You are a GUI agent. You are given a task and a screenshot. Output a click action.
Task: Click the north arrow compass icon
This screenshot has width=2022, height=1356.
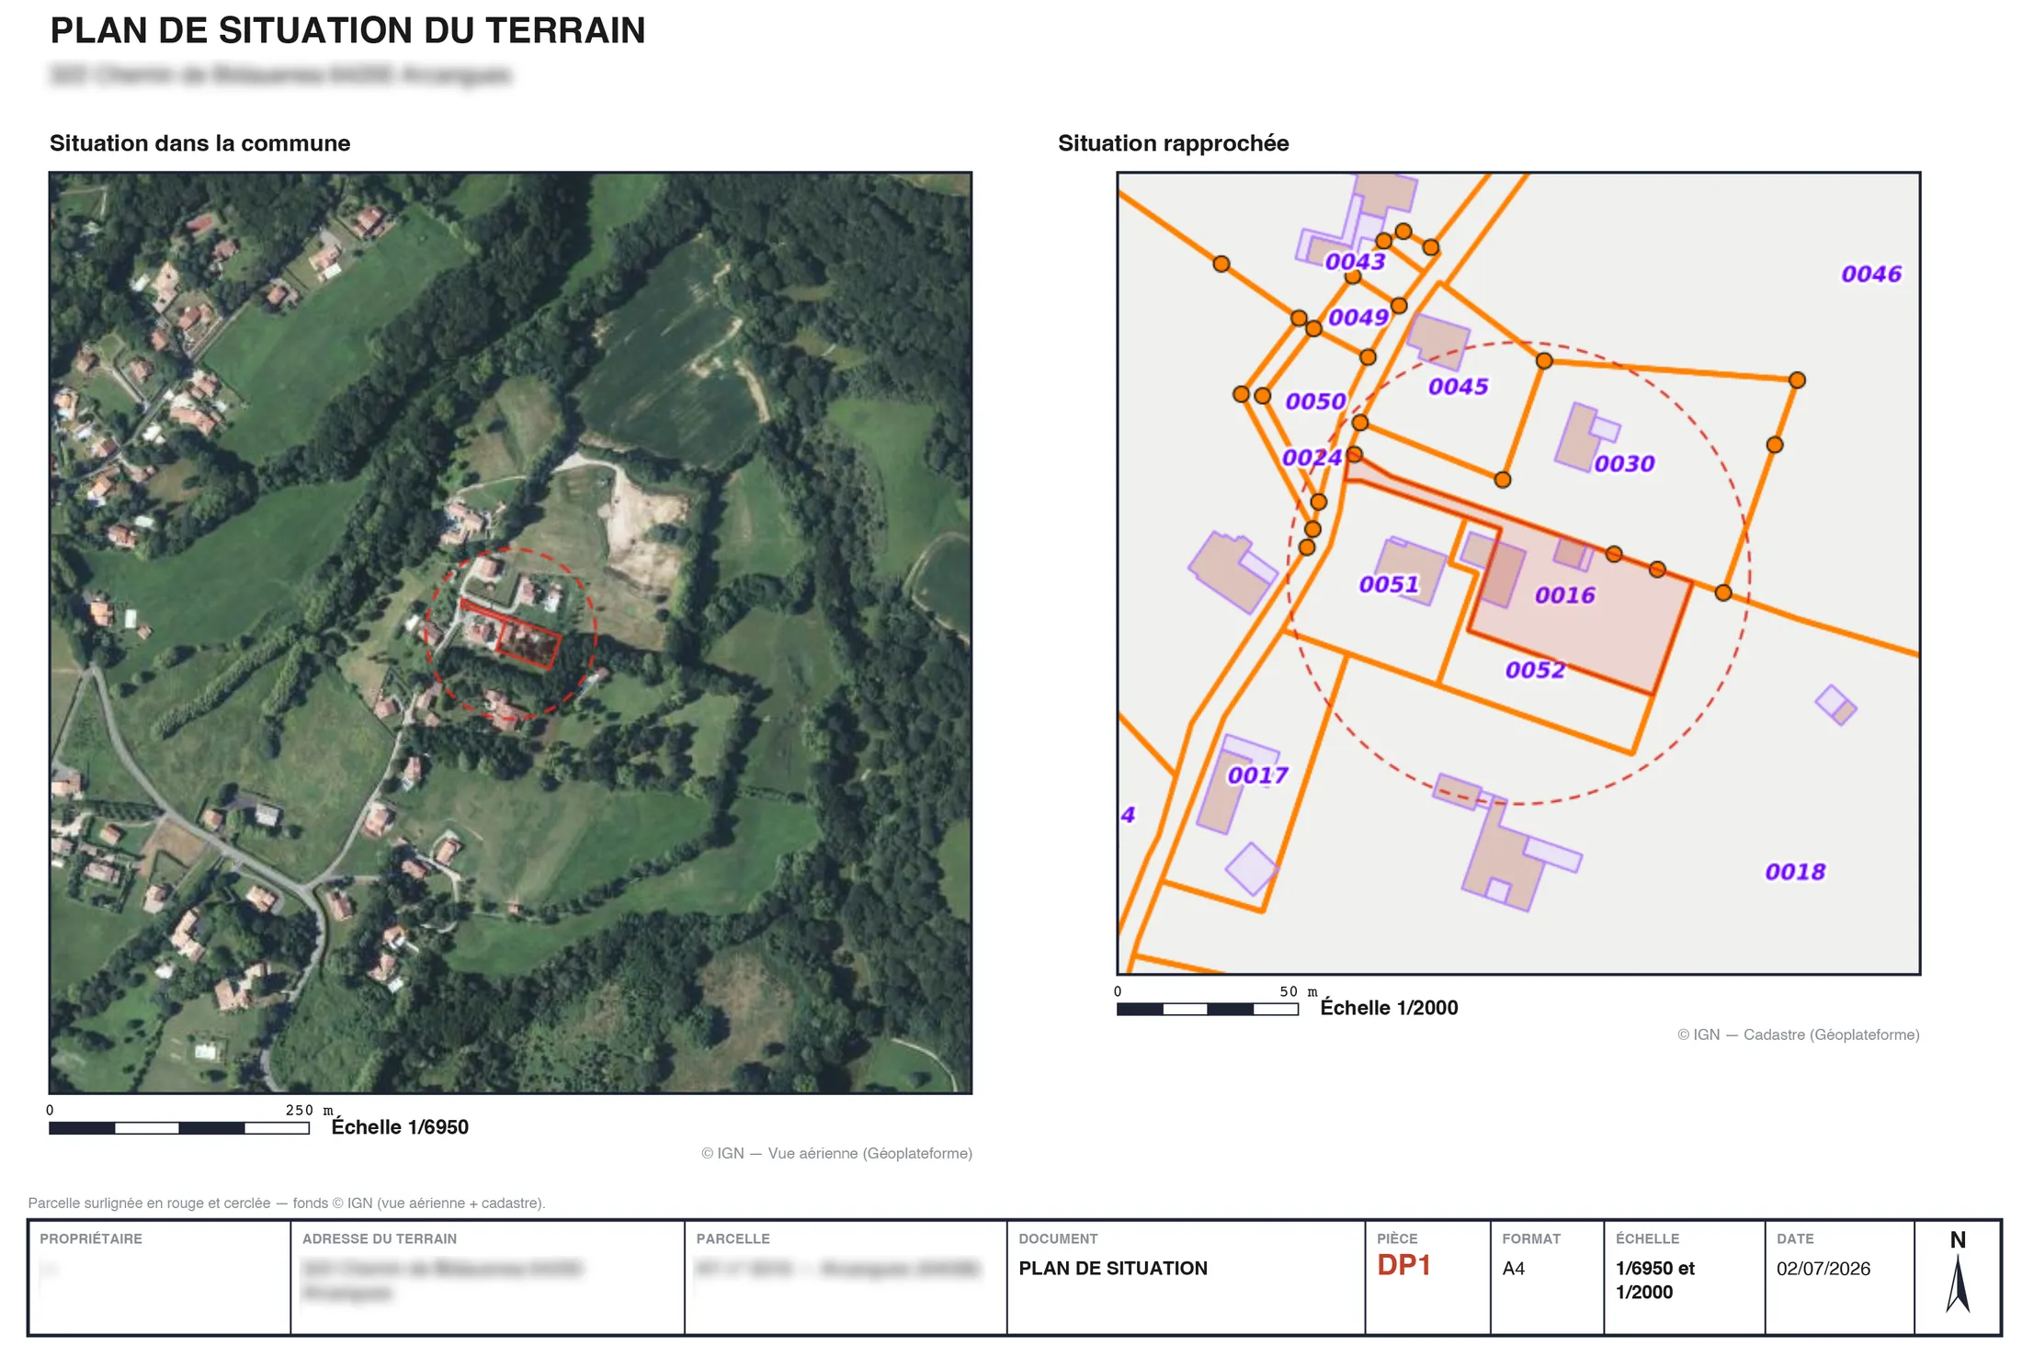1958,1273
